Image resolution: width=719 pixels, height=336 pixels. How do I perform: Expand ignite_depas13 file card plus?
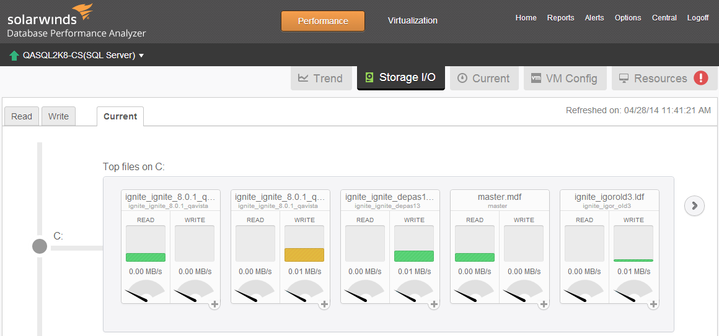tap(434, 304)
